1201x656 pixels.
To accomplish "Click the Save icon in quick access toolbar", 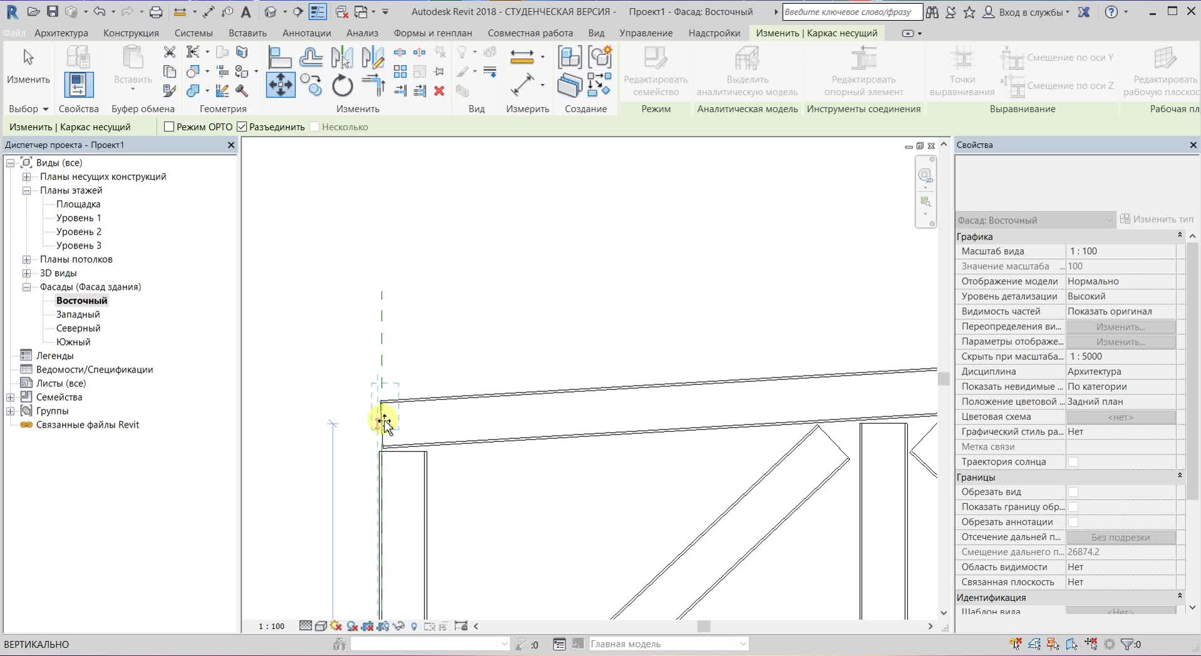I will click(53, 11).
